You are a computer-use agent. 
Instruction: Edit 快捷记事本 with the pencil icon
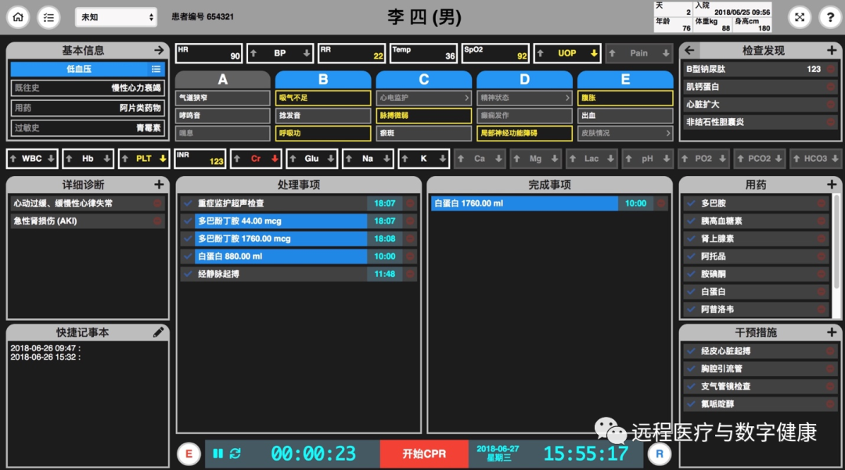(x=158, y=332)
